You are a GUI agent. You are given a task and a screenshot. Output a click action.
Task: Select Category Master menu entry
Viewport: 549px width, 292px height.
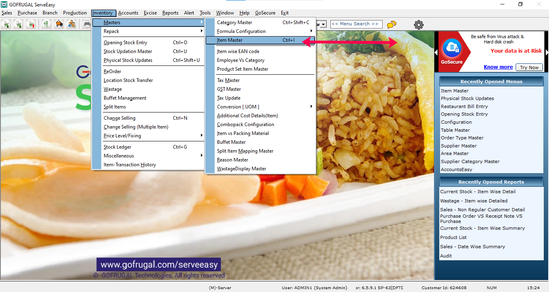(x=261, y=22)
